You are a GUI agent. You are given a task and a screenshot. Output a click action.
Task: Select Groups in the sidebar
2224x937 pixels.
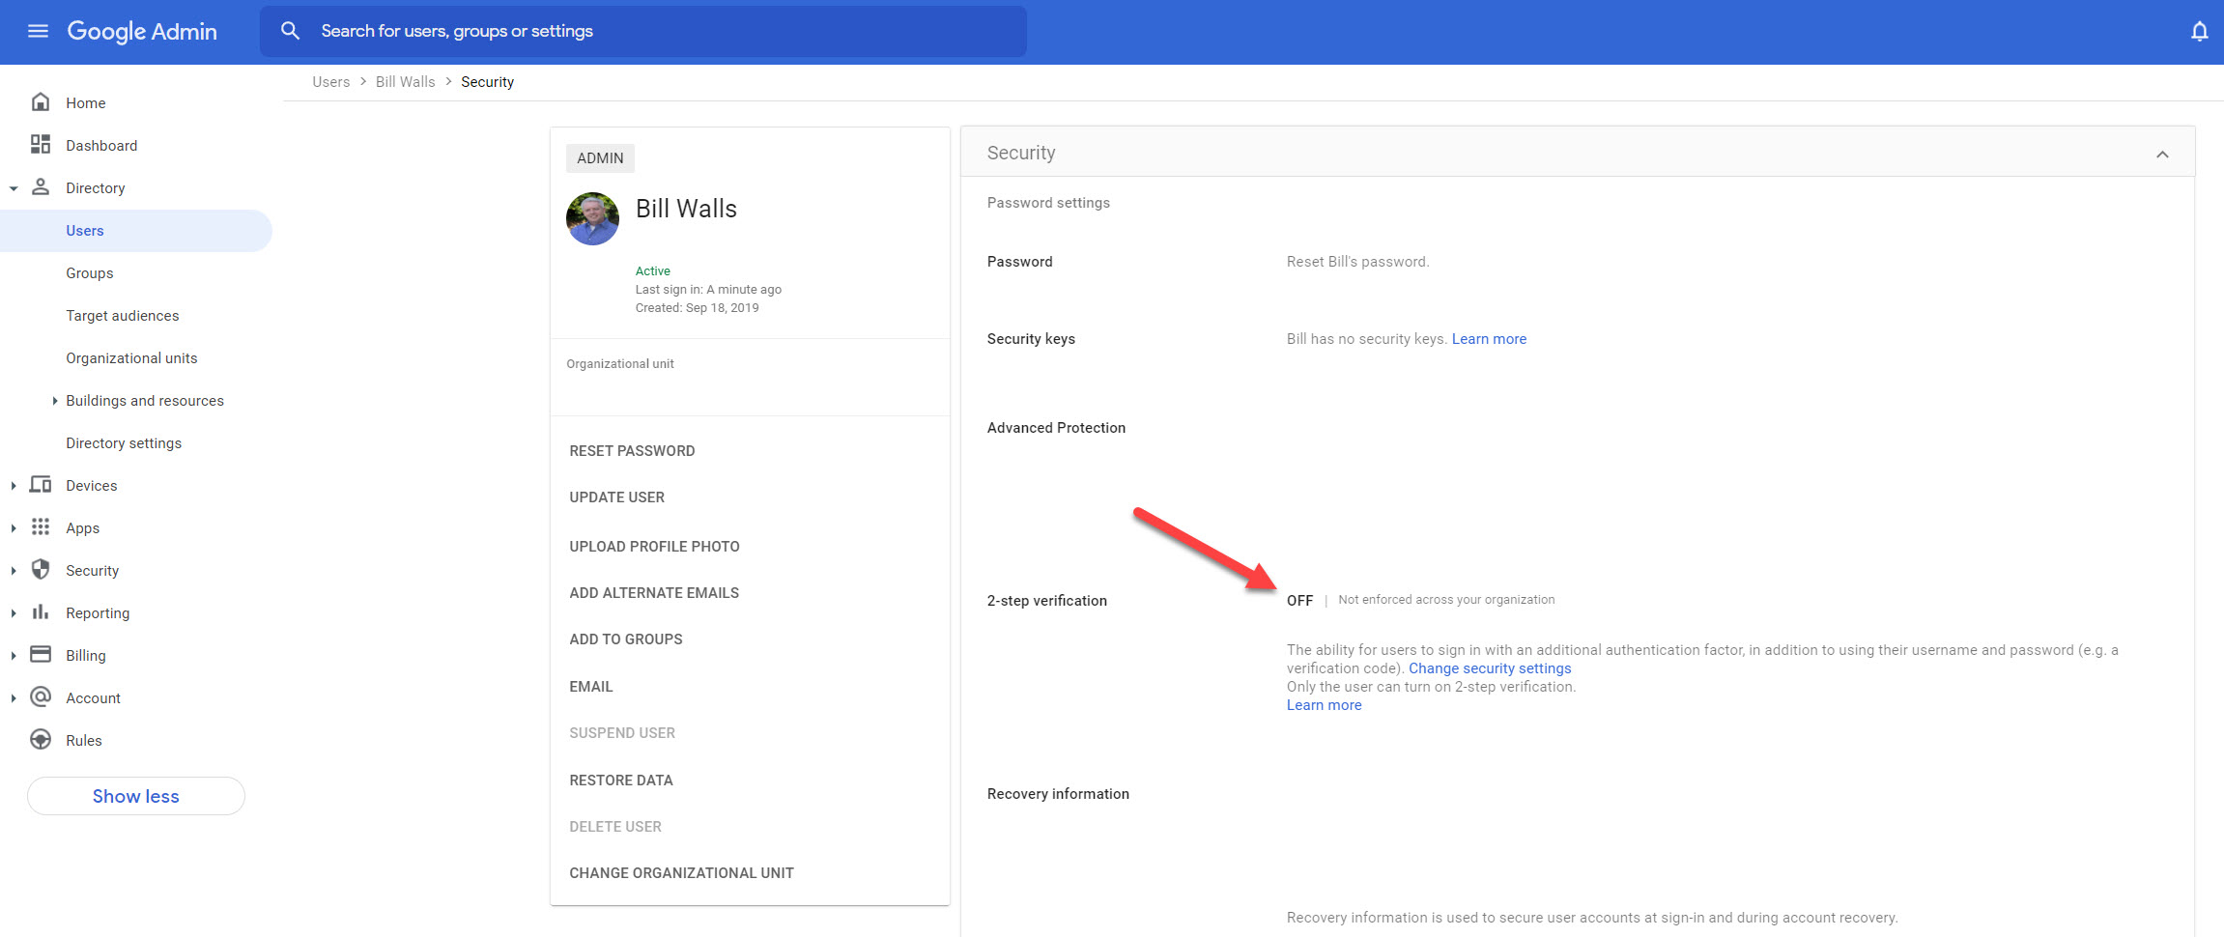pos(89,272)
